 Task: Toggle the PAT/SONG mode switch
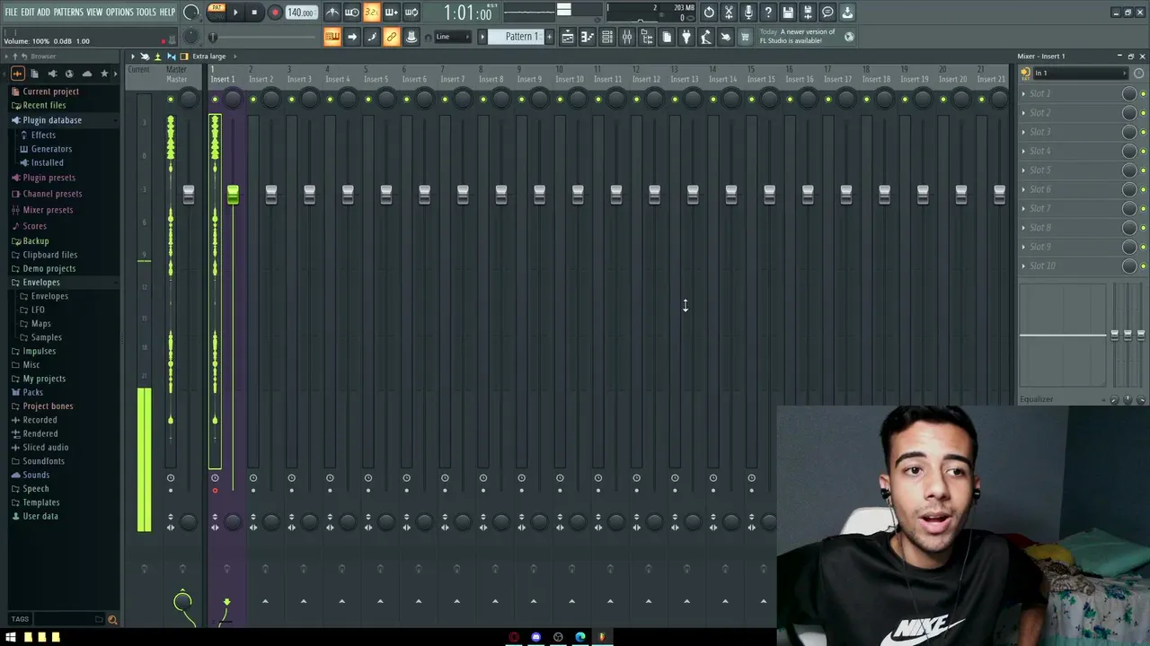[217, 12]
